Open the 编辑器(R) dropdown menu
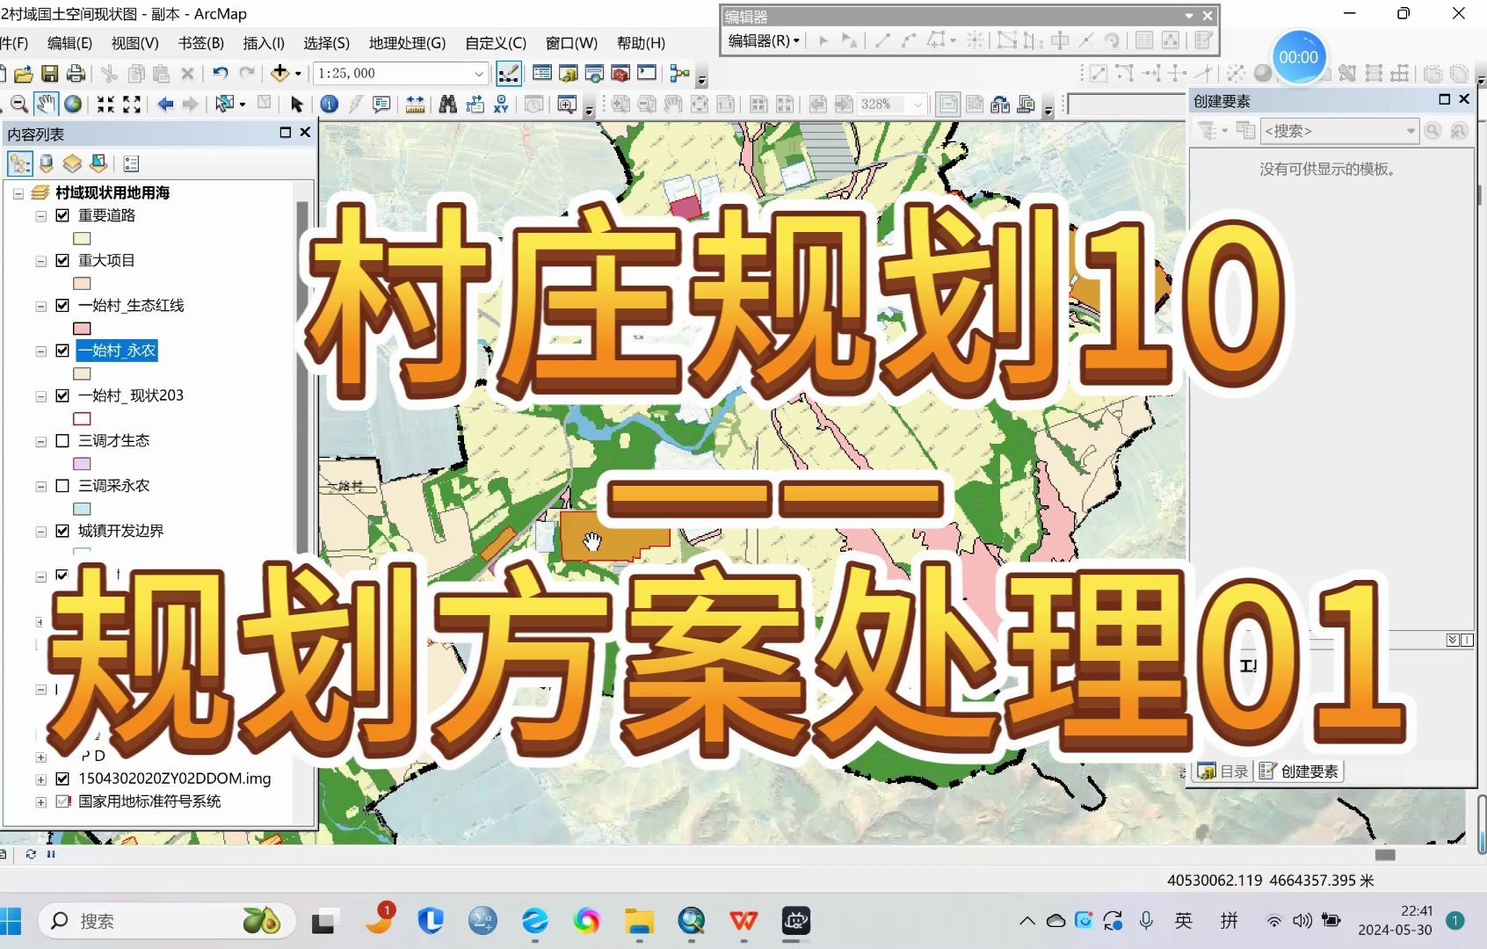 point(765,40)
